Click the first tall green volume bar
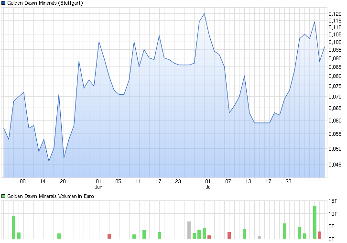The image size is (347, 243). (13, 227)
